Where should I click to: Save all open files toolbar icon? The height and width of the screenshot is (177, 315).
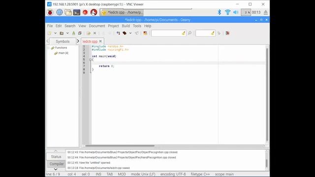click(x=80, y=33)
